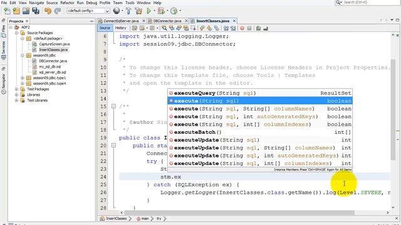Select executeBatch() completion item
The width and height of the screenshot is (401, 225).
[x=260, y=132]
